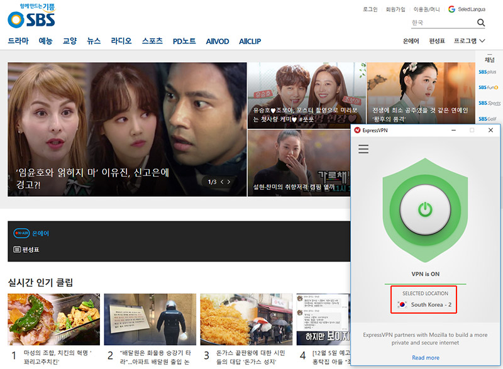503x369 pixels.
Task: Open the 뉴스 menu
Action: coord(94,41)
